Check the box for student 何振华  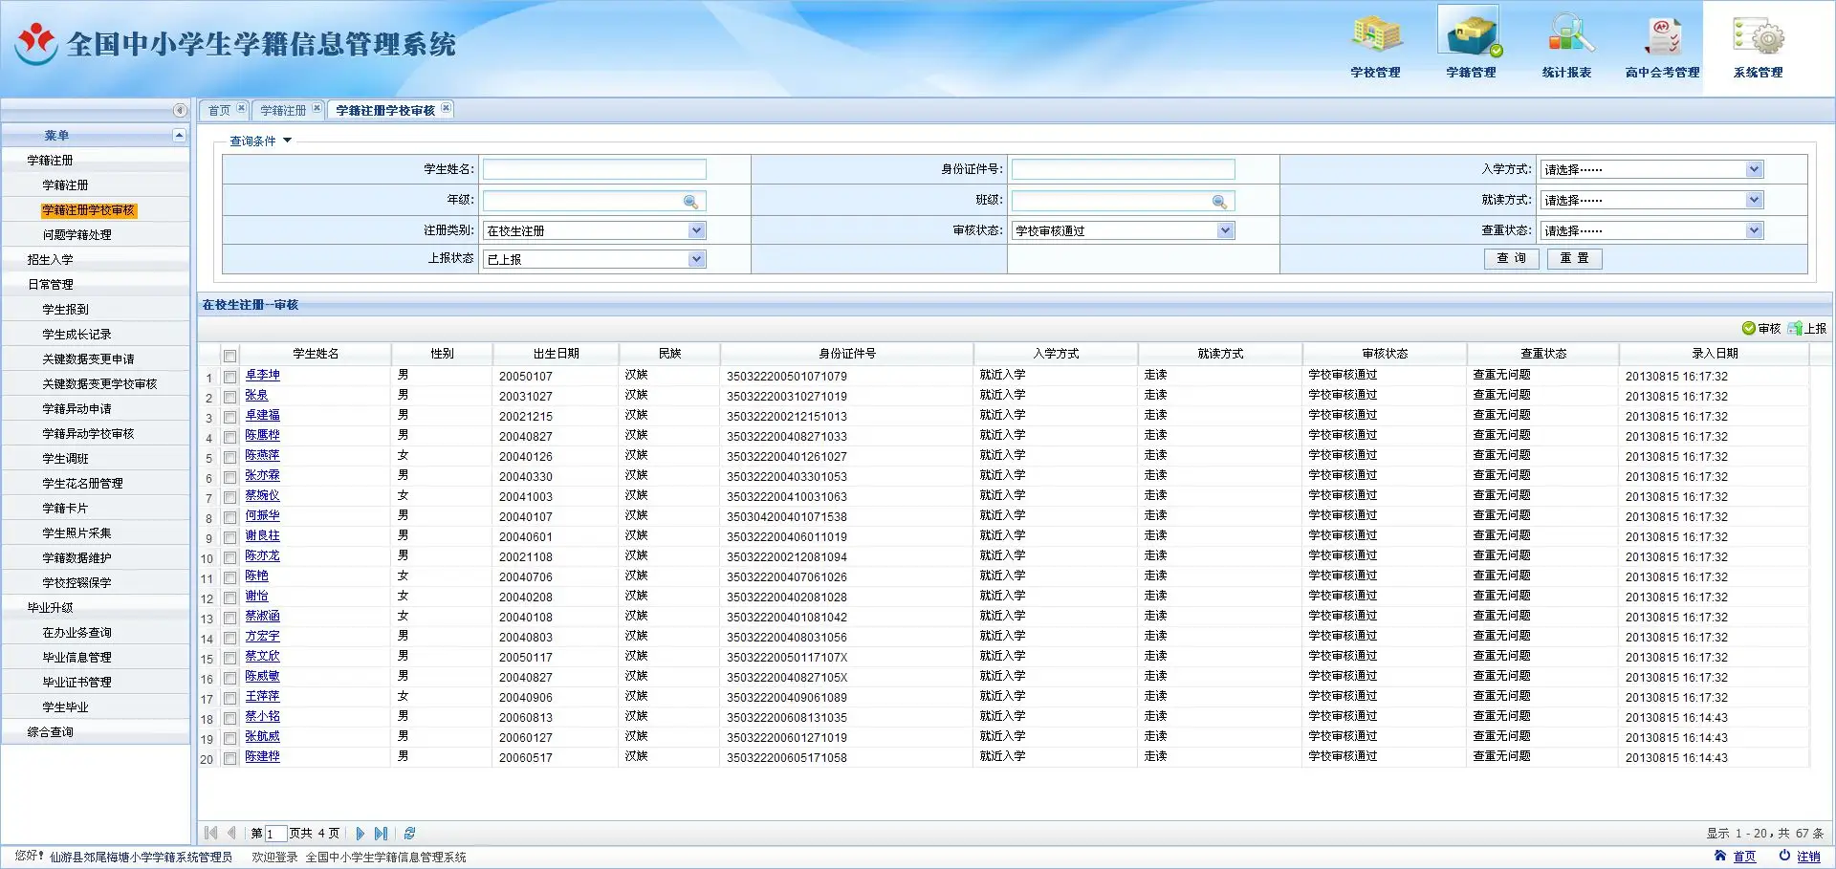coord(229,517)
